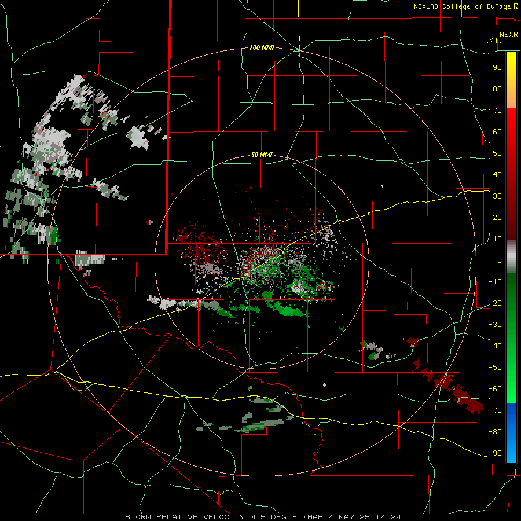Image resolution: width=521 pixels, height=521 pixels.
Task: Click the -40 value on velocity scale
Action: 495,346
